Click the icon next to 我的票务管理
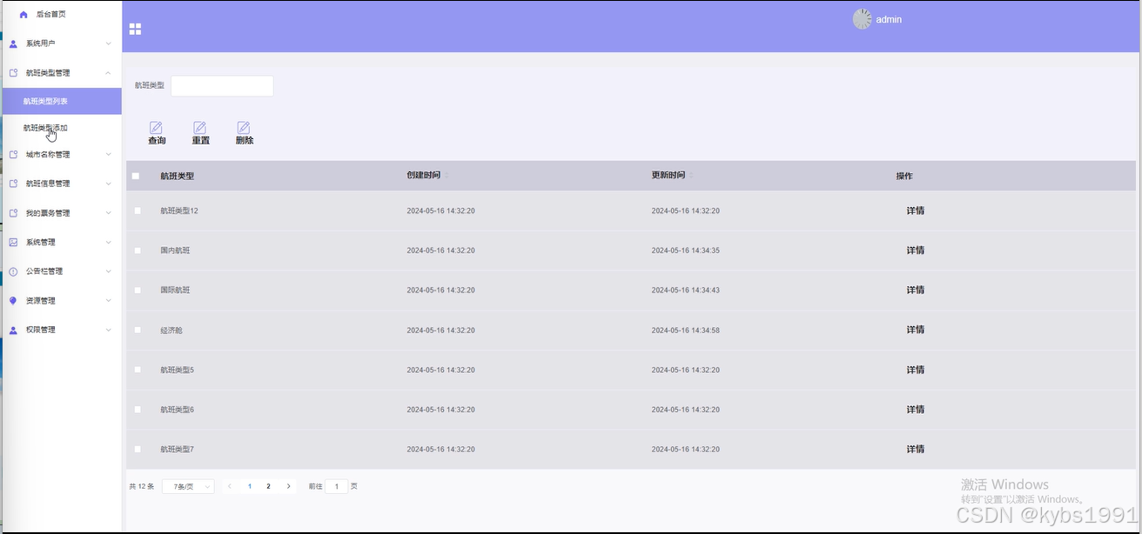Image resolution: width=1142 pixels, height=534 pixels. click(x=13, y=213)
